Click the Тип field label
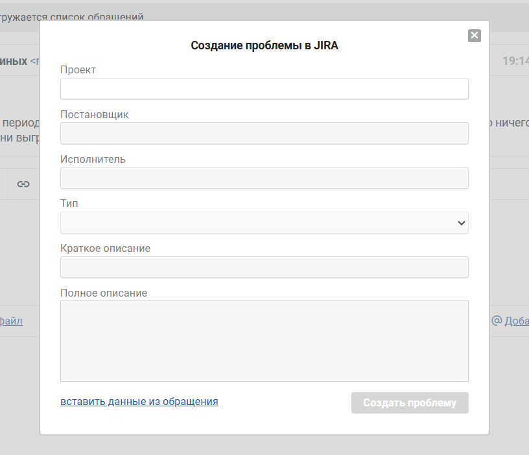This screenshot has width=529, height=455. 69,203
